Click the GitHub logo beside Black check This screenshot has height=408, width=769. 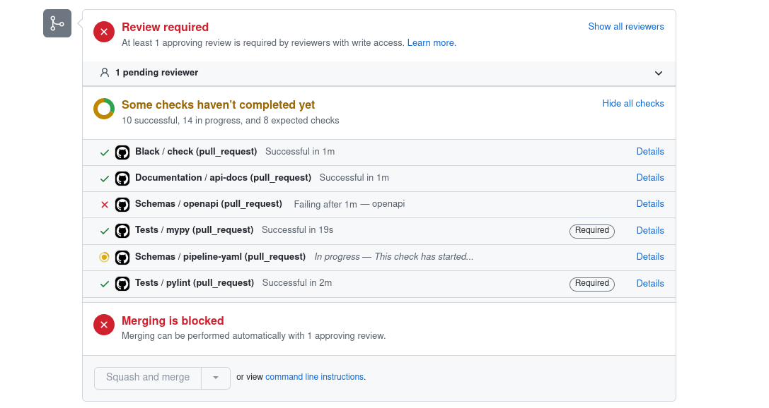coord(122,152)
